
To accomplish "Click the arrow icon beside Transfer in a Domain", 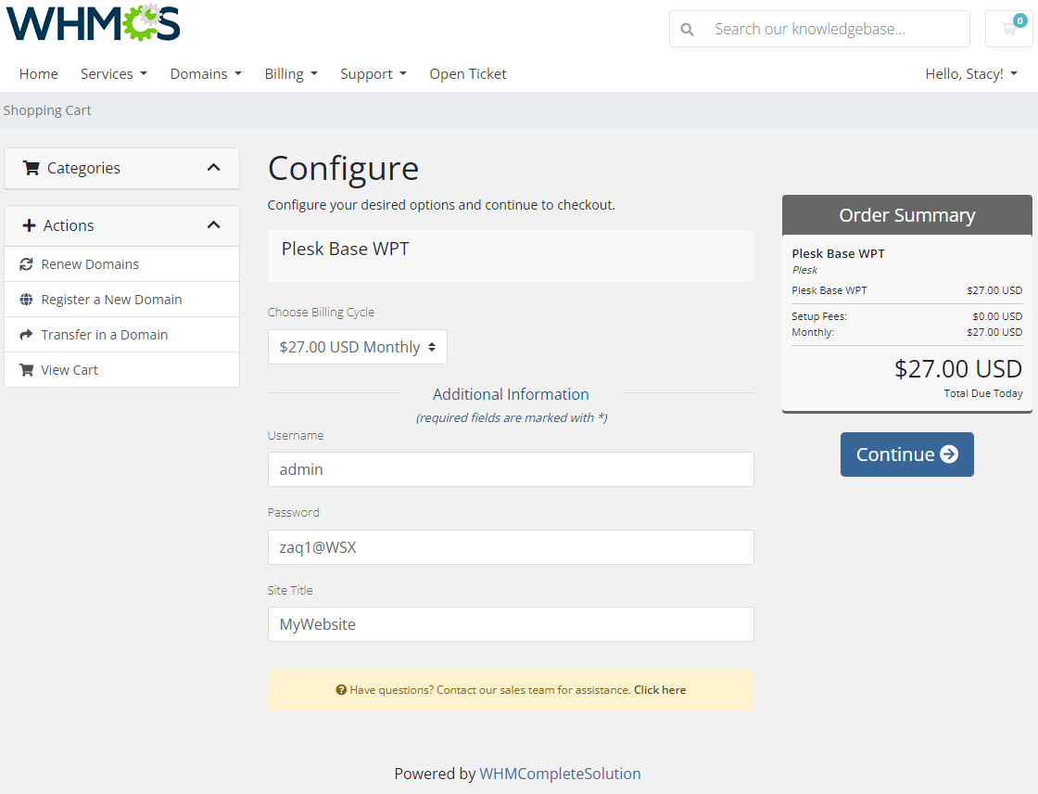I will [26, 334].
